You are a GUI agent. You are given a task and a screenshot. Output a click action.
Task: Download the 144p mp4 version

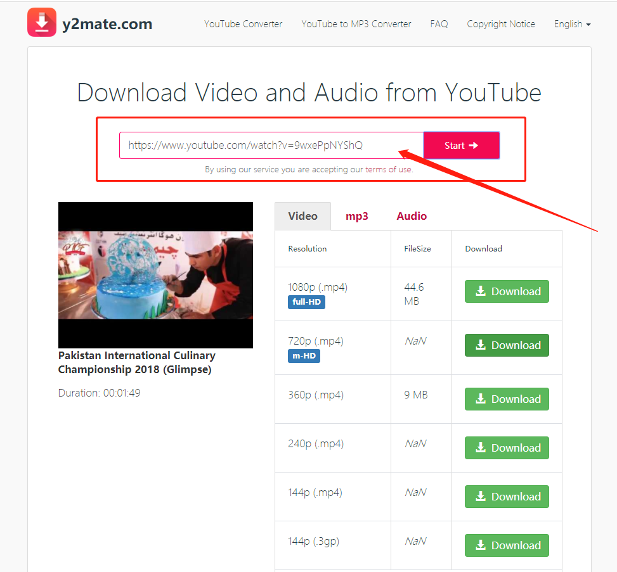click(507, 497)
